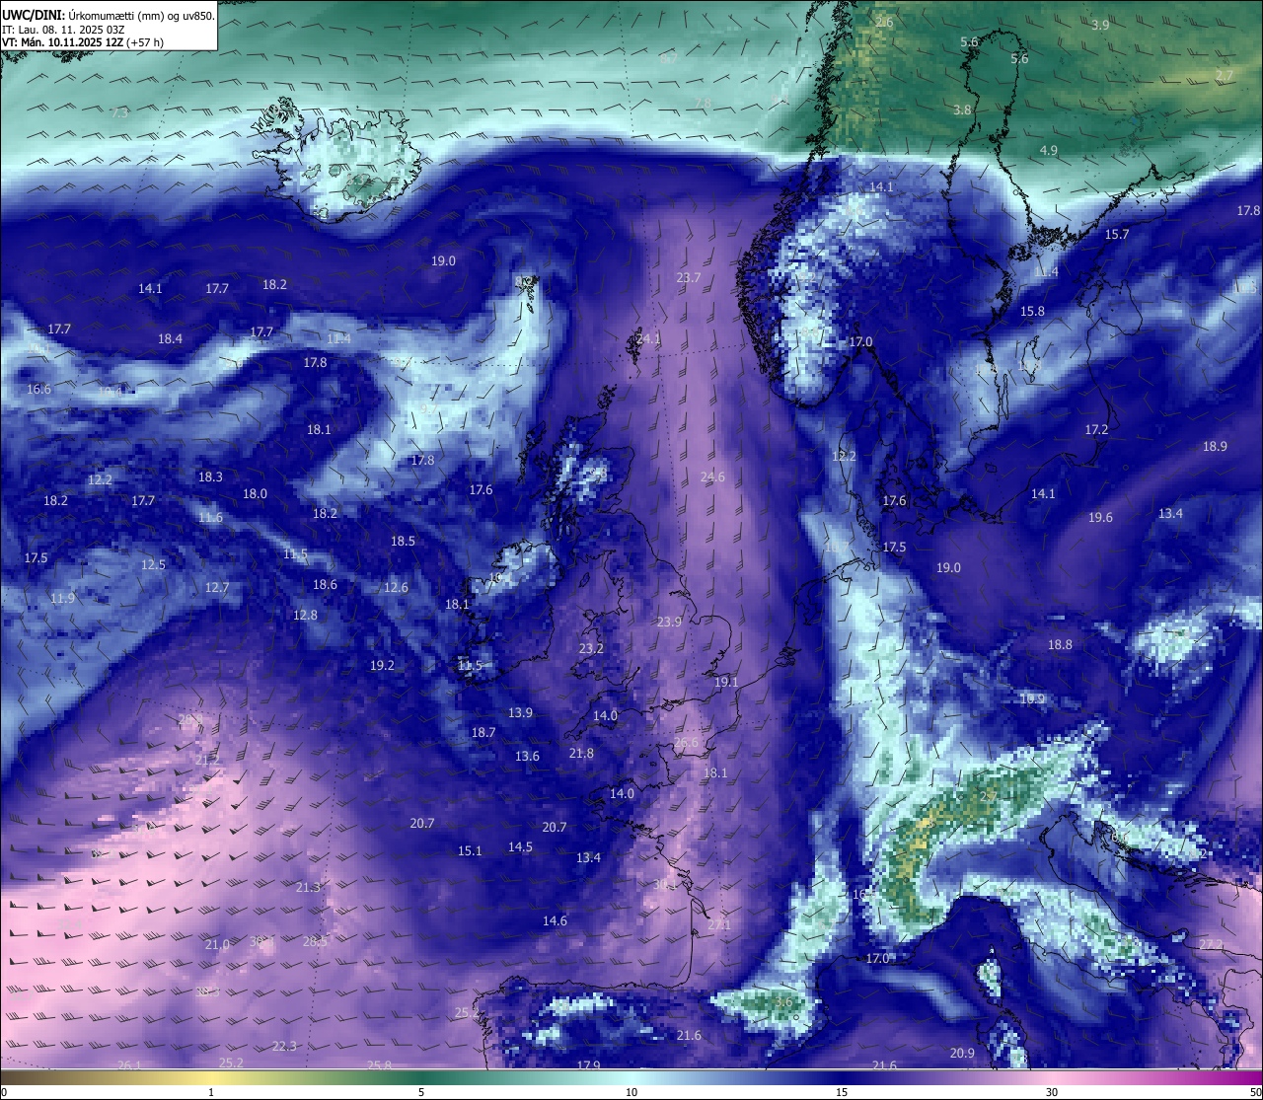Click the '50' tick on the color scale

point(1255,1092)
